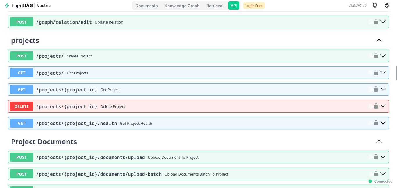Collapse the projects section

pyautogui.click(x=379, y=40)
